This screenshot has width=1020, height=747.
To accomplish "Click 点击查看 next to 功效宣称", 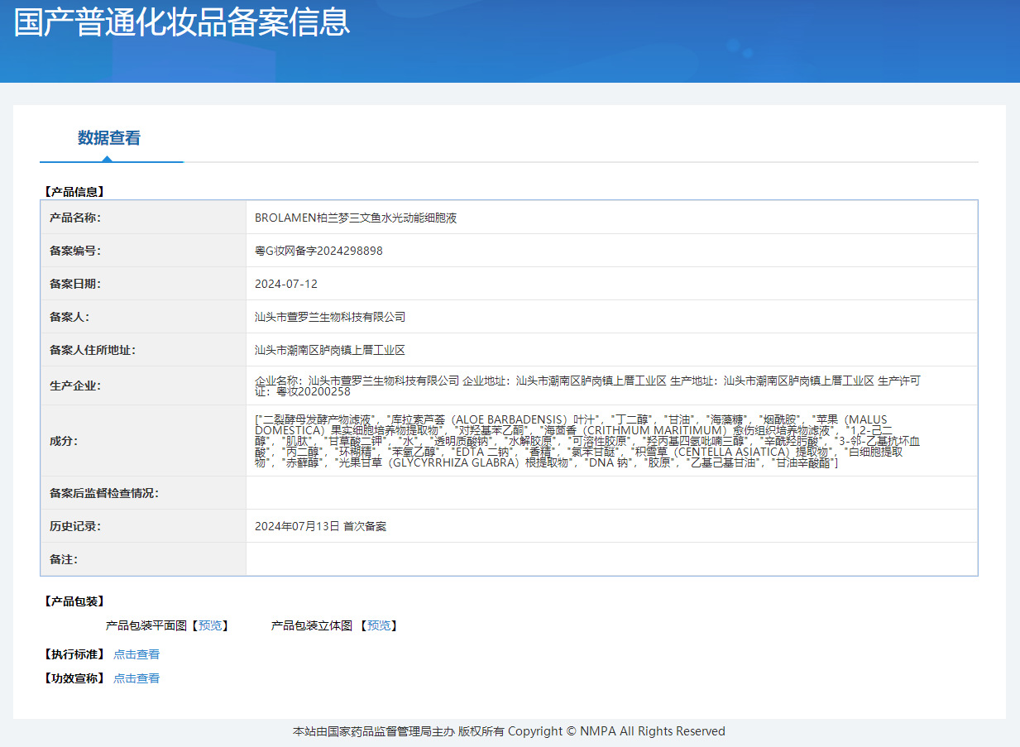I will [x=136, y=678].
